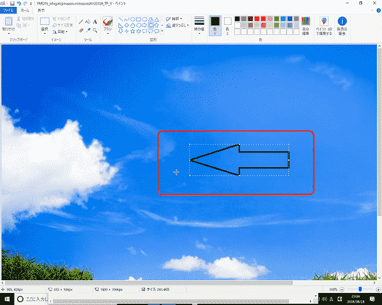This screenshot has width=382, height=305.
Task: Click the horizontal canvas scrollbar
Action: pyautogui.click(x=148, y=283)
